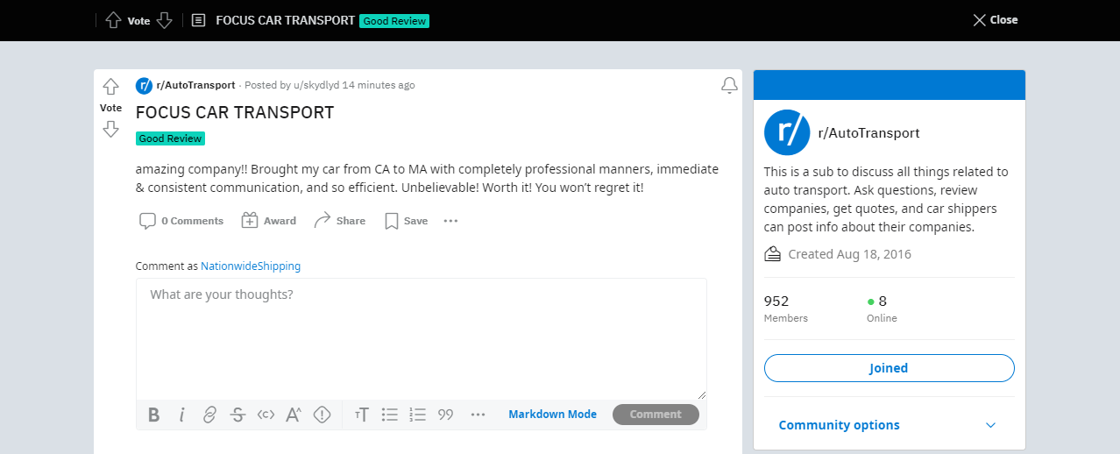Show more formatting options in editor
Screen dimensions: 1120x454
coord(478,415)
